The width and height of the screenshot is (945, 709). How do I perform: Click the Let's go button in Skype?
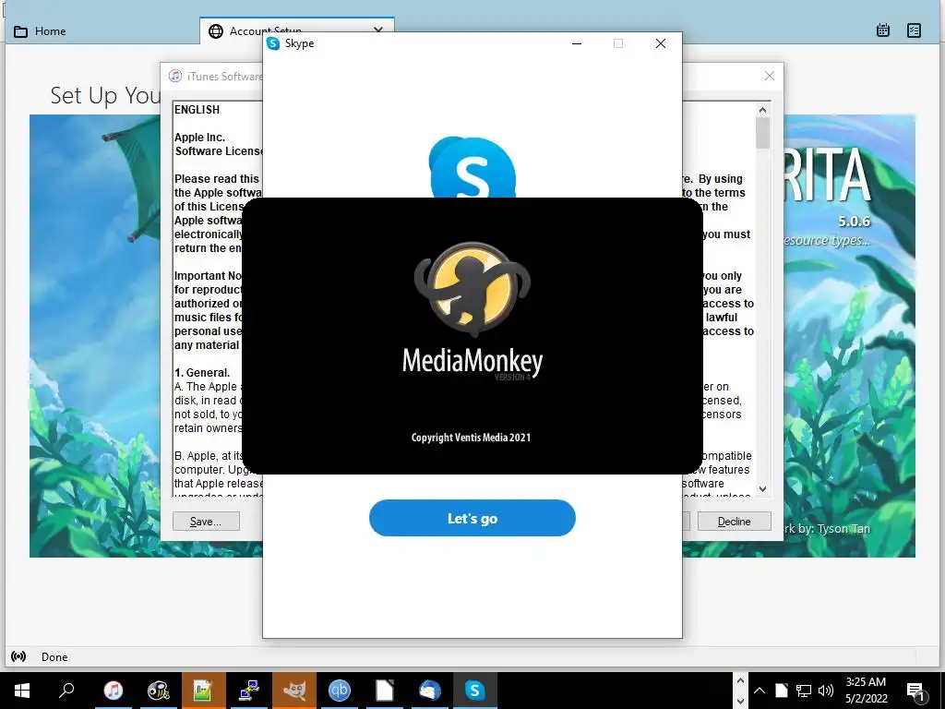click(x=472, y=518)
